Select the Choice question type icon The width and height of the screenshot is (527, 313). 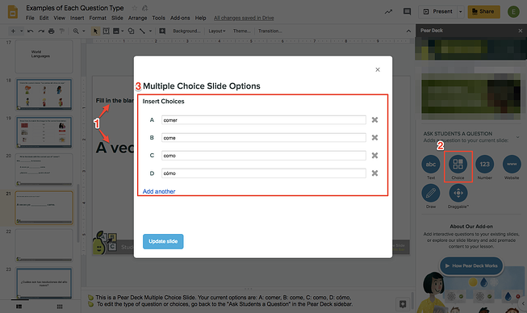coord(458,164)
